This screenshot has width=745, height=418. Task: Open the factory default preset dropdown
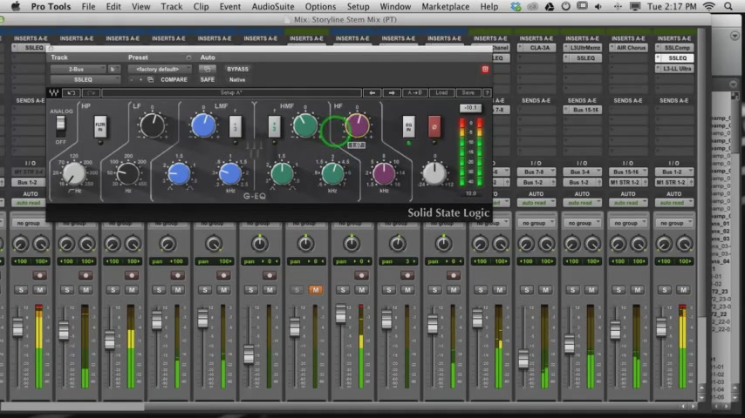[x=159, y=69]
